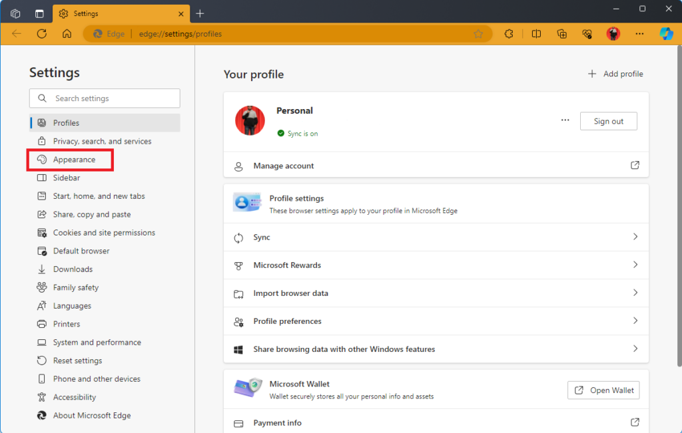Screen dimensions: 682x433
Task: Select Privacy, search, and services
Action: coord(102,141)
